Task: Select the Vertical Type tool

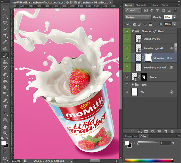Action: [5, 107]
